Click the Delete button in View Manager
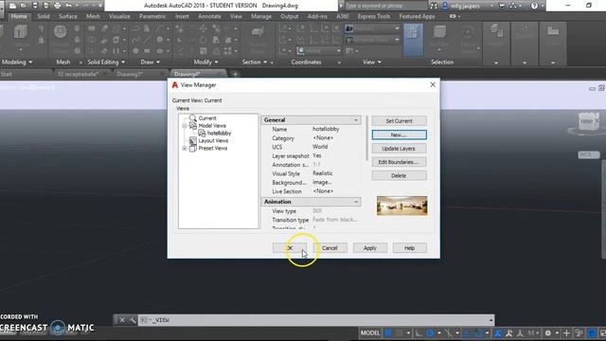 pyautogui.click(x=399, y=176)
